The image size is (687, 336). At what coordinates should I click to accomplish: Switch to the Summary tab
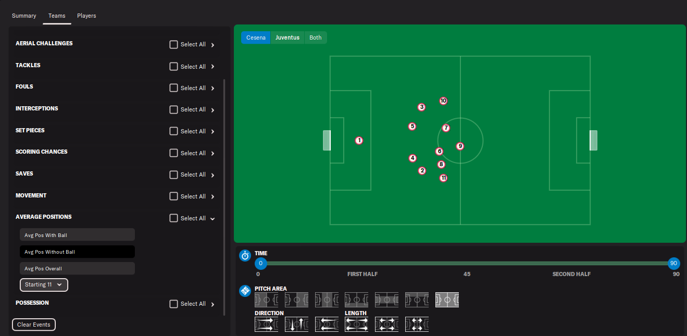(24, 16)
